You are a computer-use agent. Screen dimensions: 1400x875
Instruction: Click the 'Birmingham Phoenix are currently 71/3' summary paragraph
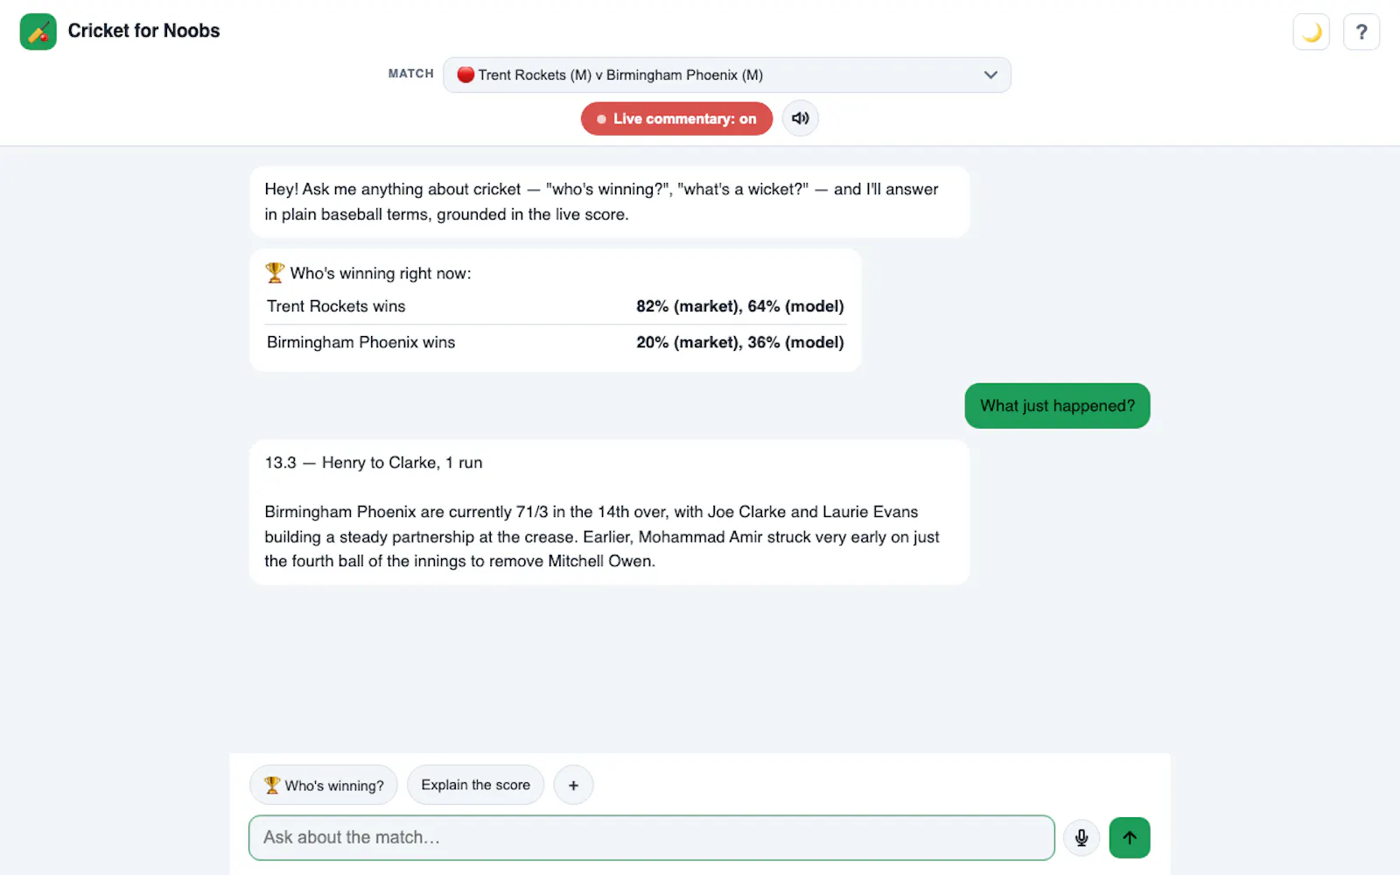pyautogui.click(x=602, y=536)
